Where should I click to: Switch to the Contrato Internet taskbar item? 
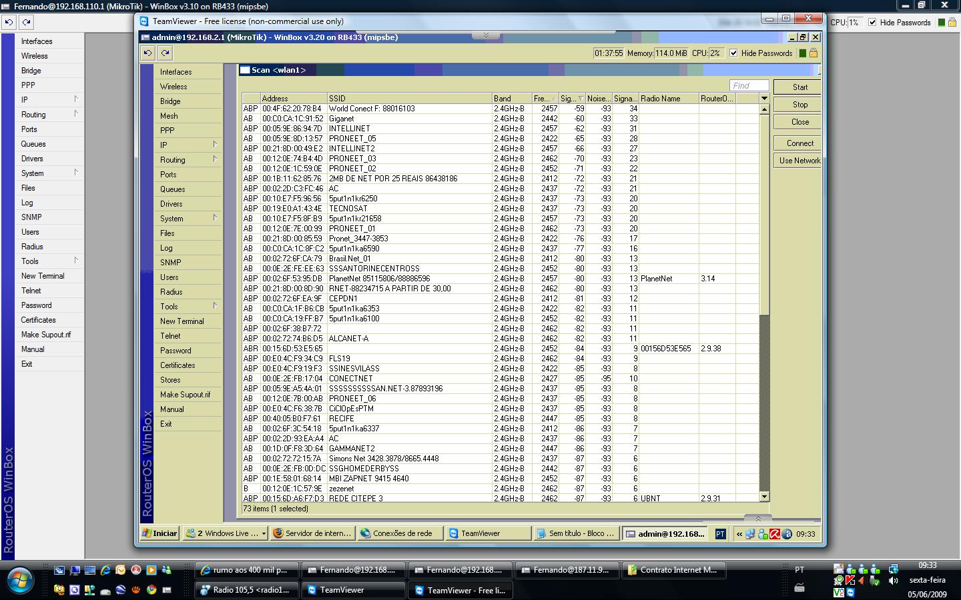(673, 570)
